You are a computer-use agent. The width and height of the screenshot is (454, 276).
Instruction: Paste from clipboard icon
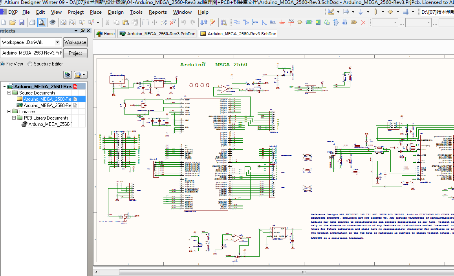[x=126, y=22]
